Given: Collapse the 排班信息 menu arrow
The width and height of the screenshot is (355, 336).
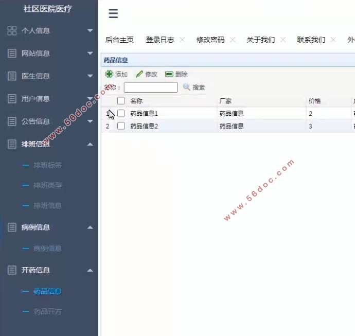Looking at the screenshot, I should (x=90, y=144).
